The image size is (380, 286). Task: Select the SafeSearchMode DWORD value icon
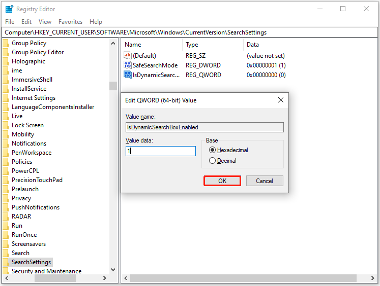(128, 65)
